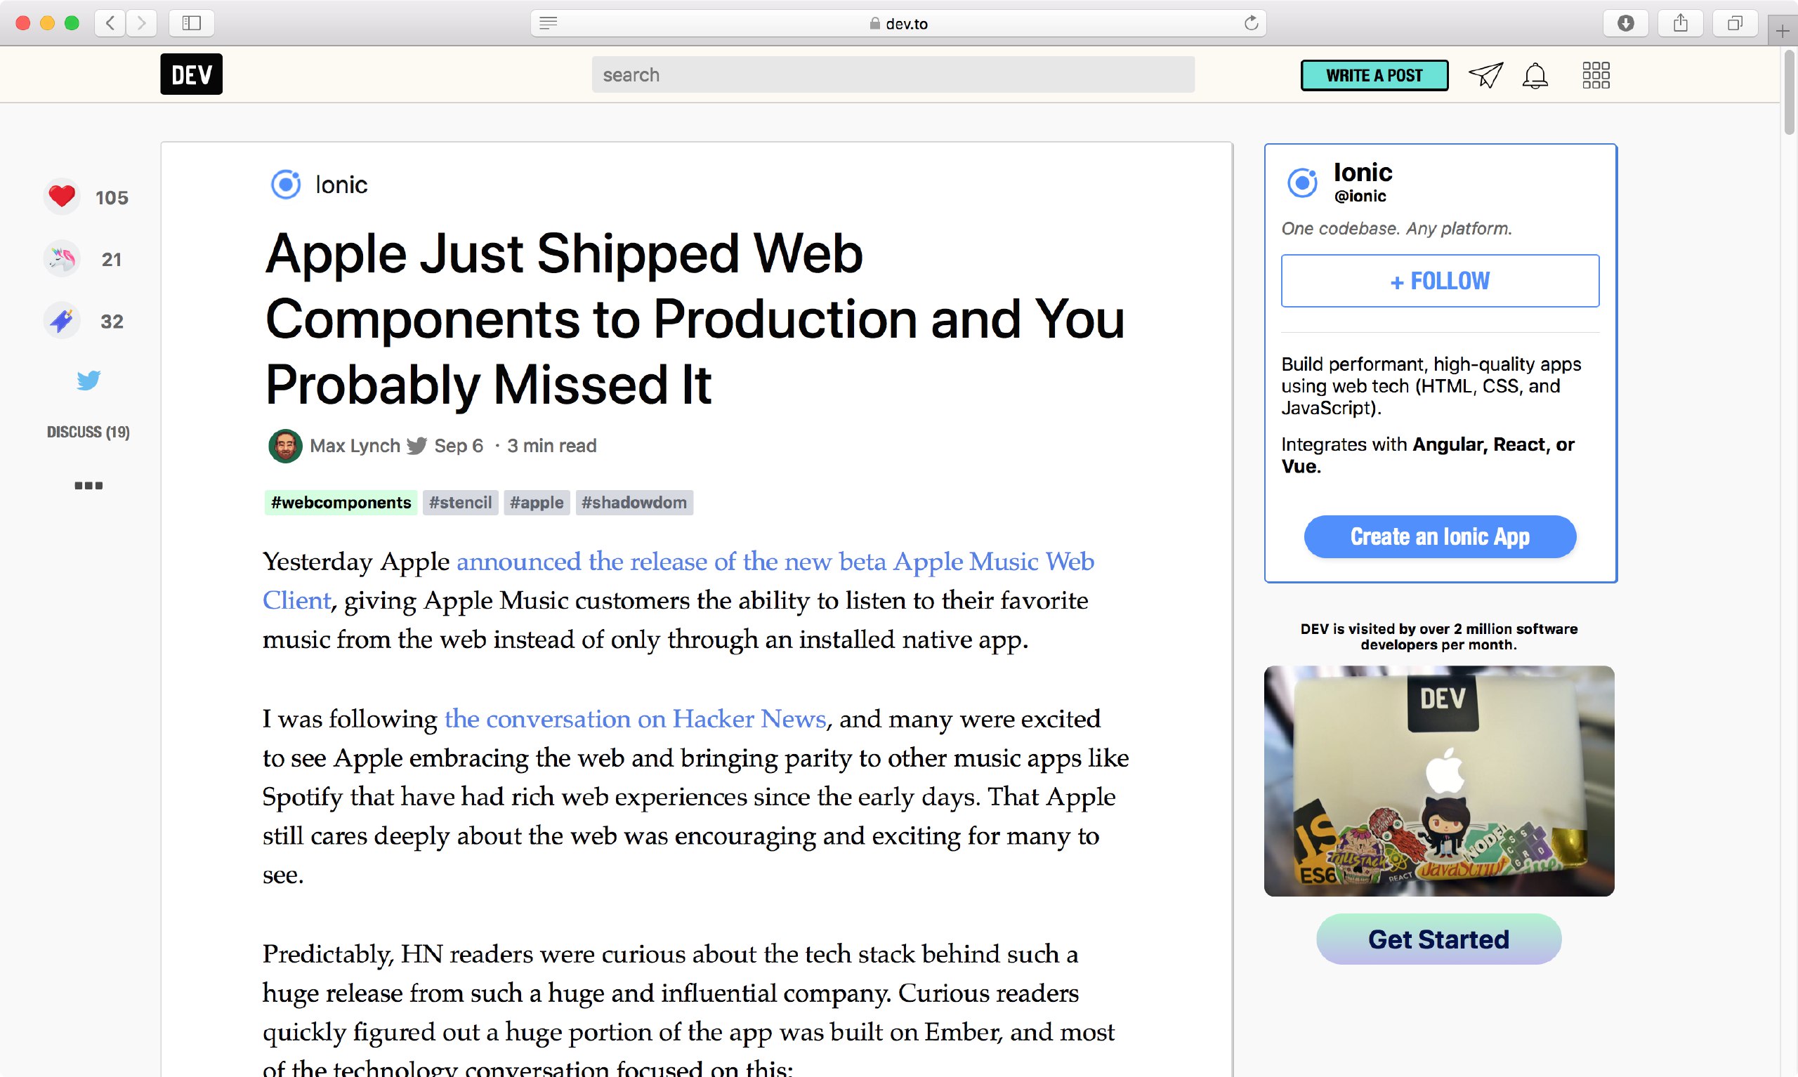1798x1077 pixels.
Task: Click the 3 min read label
Action: pos(551,446)
